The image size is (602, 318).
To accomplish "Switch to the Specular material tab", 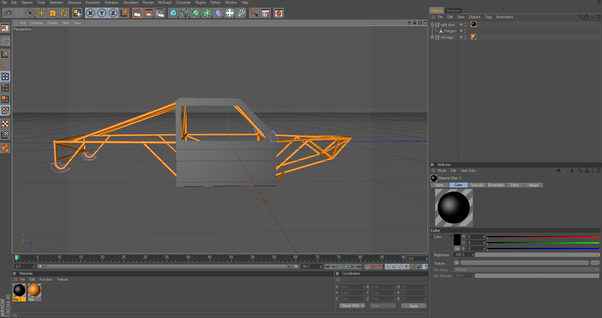I will (477, 185).
